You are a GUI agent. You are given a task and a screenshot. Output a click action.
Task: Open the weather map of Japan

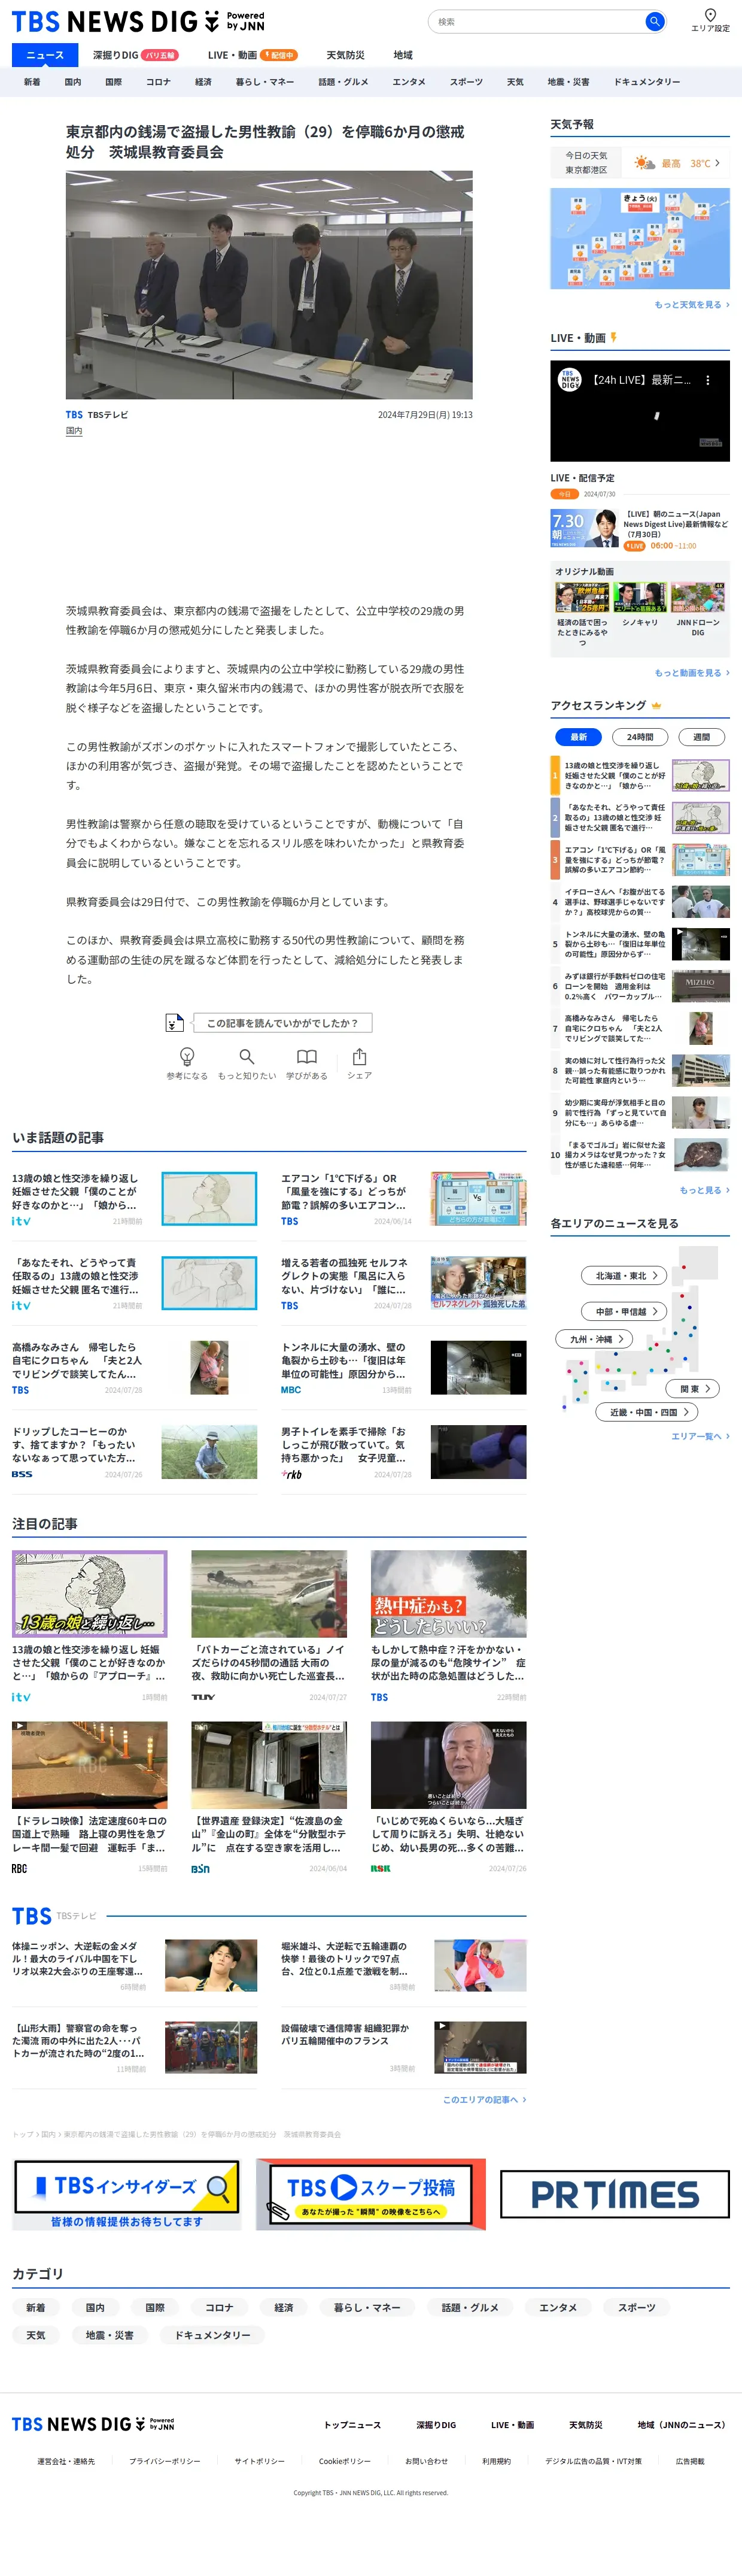point(640,239)
